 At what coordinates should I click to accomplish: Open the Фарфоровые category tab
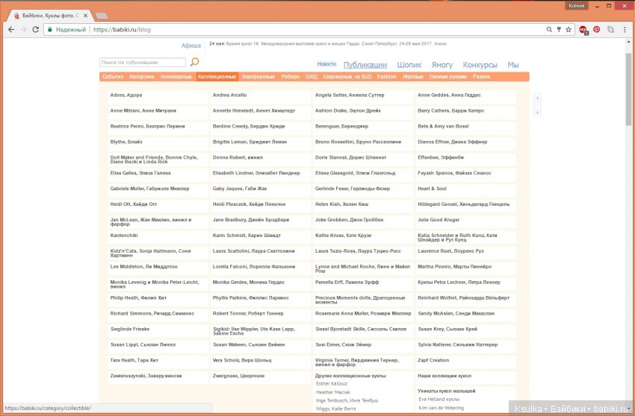click(258, 77)
